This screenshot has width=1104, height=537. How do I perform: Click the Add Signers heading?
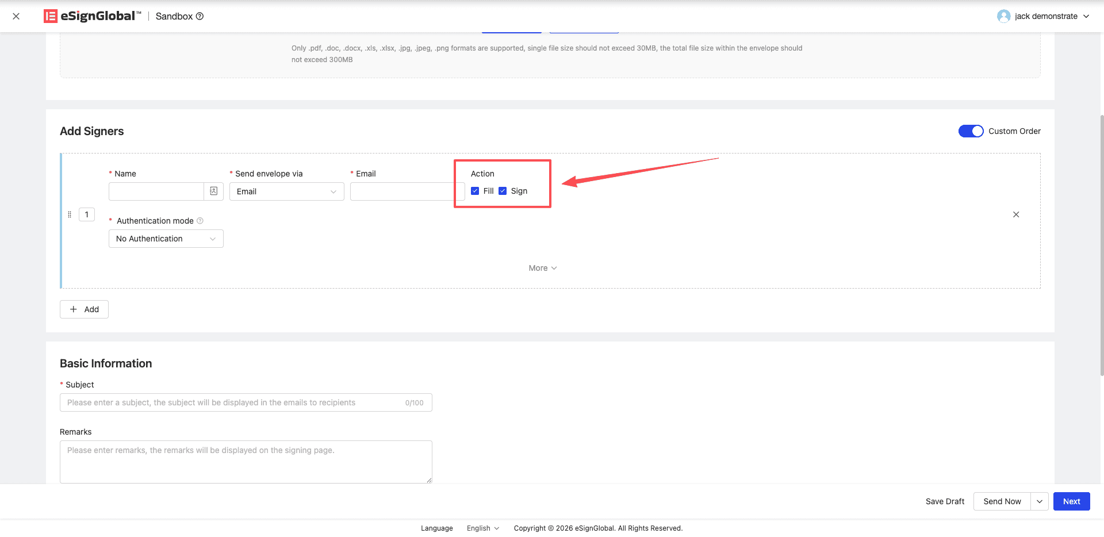point(92,131)
